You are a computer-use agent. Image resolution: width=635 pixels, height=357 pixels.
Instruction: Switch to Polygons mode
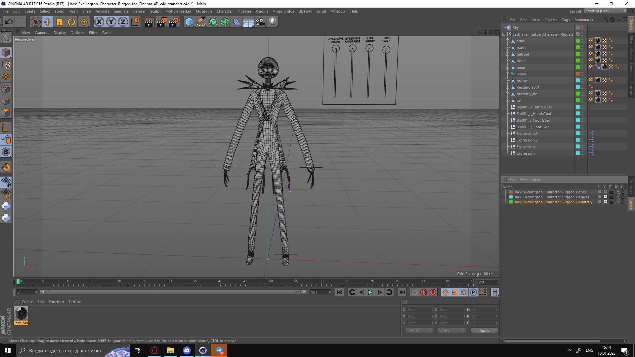(6, 113)
